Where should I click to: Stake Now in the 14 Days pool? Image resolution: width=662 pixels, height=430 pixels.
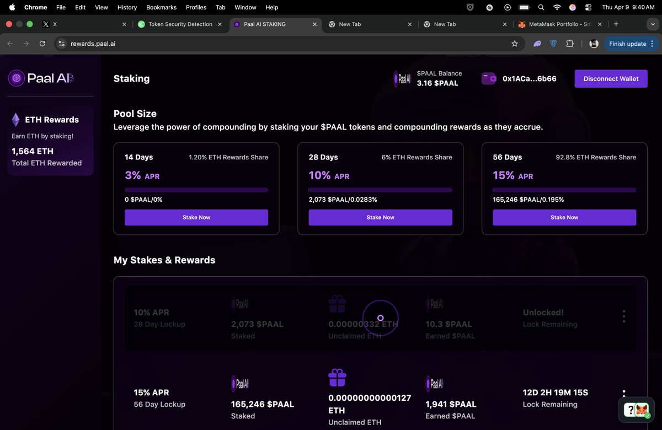click(x=196, y=217)
